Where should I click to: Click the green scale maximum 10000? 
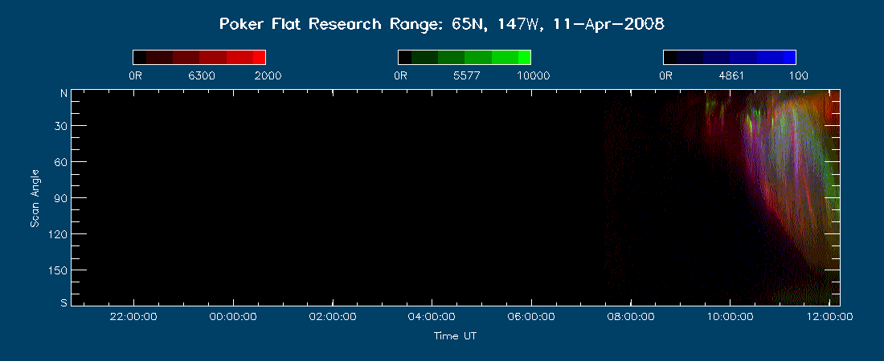pyautogui.click(x=533, y=76)
